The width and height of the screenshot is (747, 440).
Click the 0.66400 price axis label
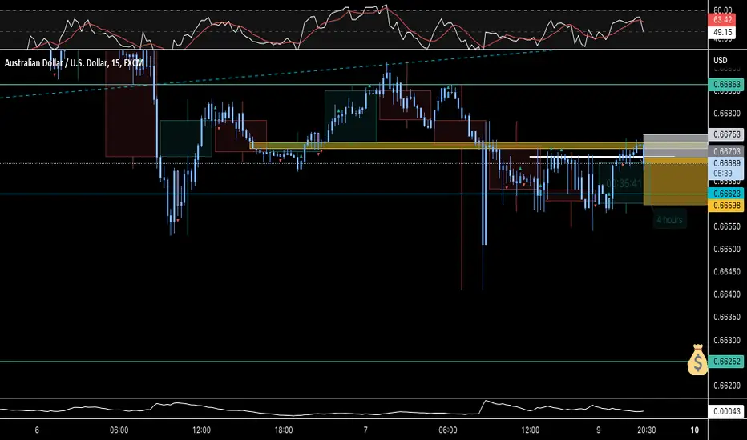[727, 294]
